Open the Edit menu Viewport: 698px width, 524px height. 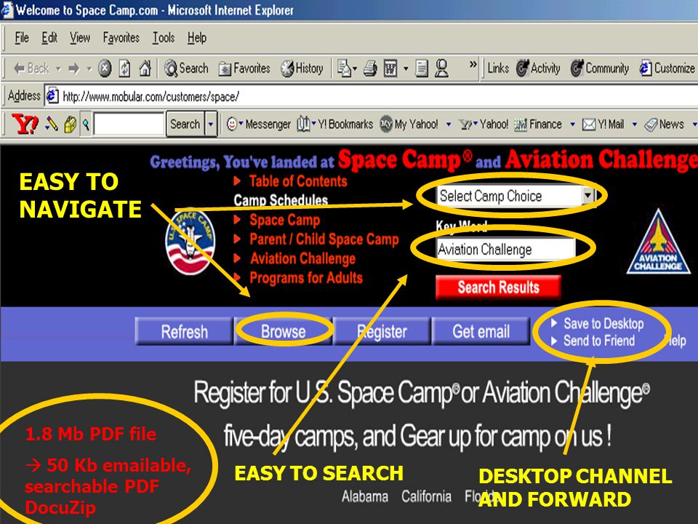point(49,38)
